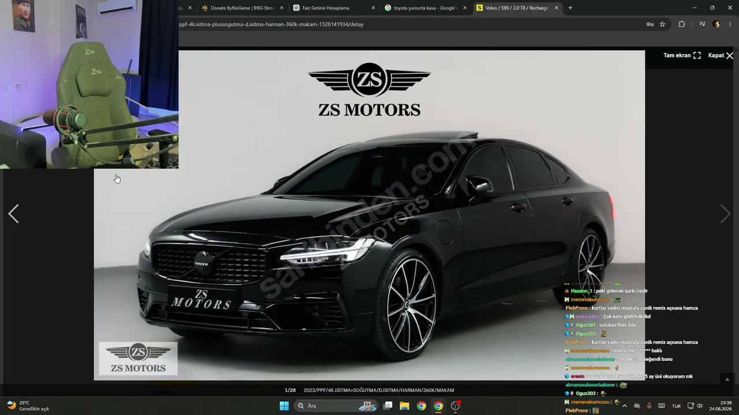Open the Windows Start menu

click(x=284, y=406)
